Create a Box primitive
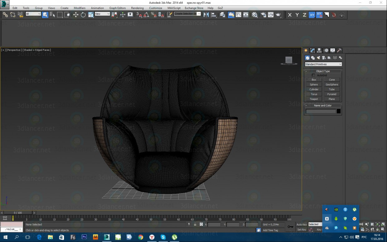The height and width of the screenshot is (242, 387). pyautogui.click(x=314, y=80)
